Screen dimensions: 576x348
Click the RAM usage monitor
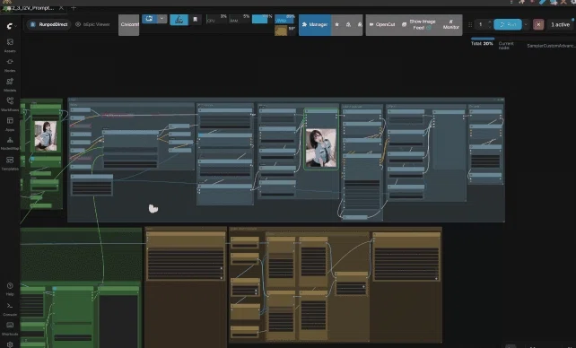tap(240, 19)
